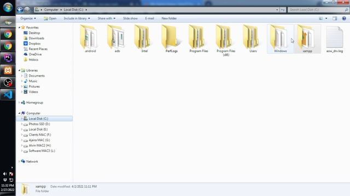The width and height of the screenshot is (350, 196).
Task: Open the Include in library dropdown
Action: pyautogui.click(x=77, y=19)
